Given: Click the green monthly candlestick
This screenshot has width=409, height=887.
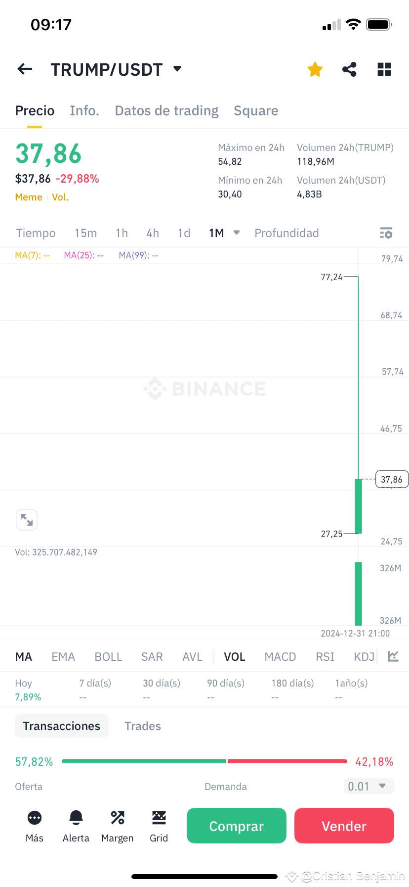Looking at the screenshot, I should click(x=359, y=506).
